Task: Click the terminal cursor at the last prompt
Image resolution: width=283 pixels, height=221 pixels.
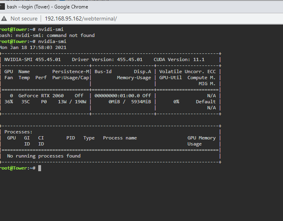Action: point(39,168)
